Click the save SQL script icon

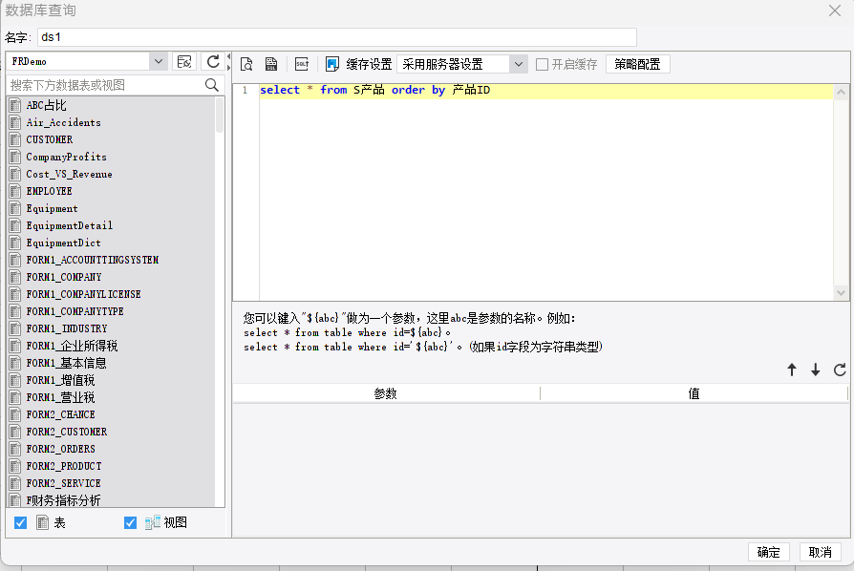click(x=271, y=64)
